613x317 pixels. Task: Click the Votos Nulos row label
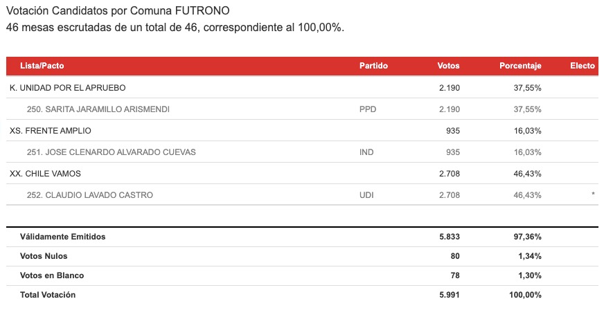[x=44, y=256]
